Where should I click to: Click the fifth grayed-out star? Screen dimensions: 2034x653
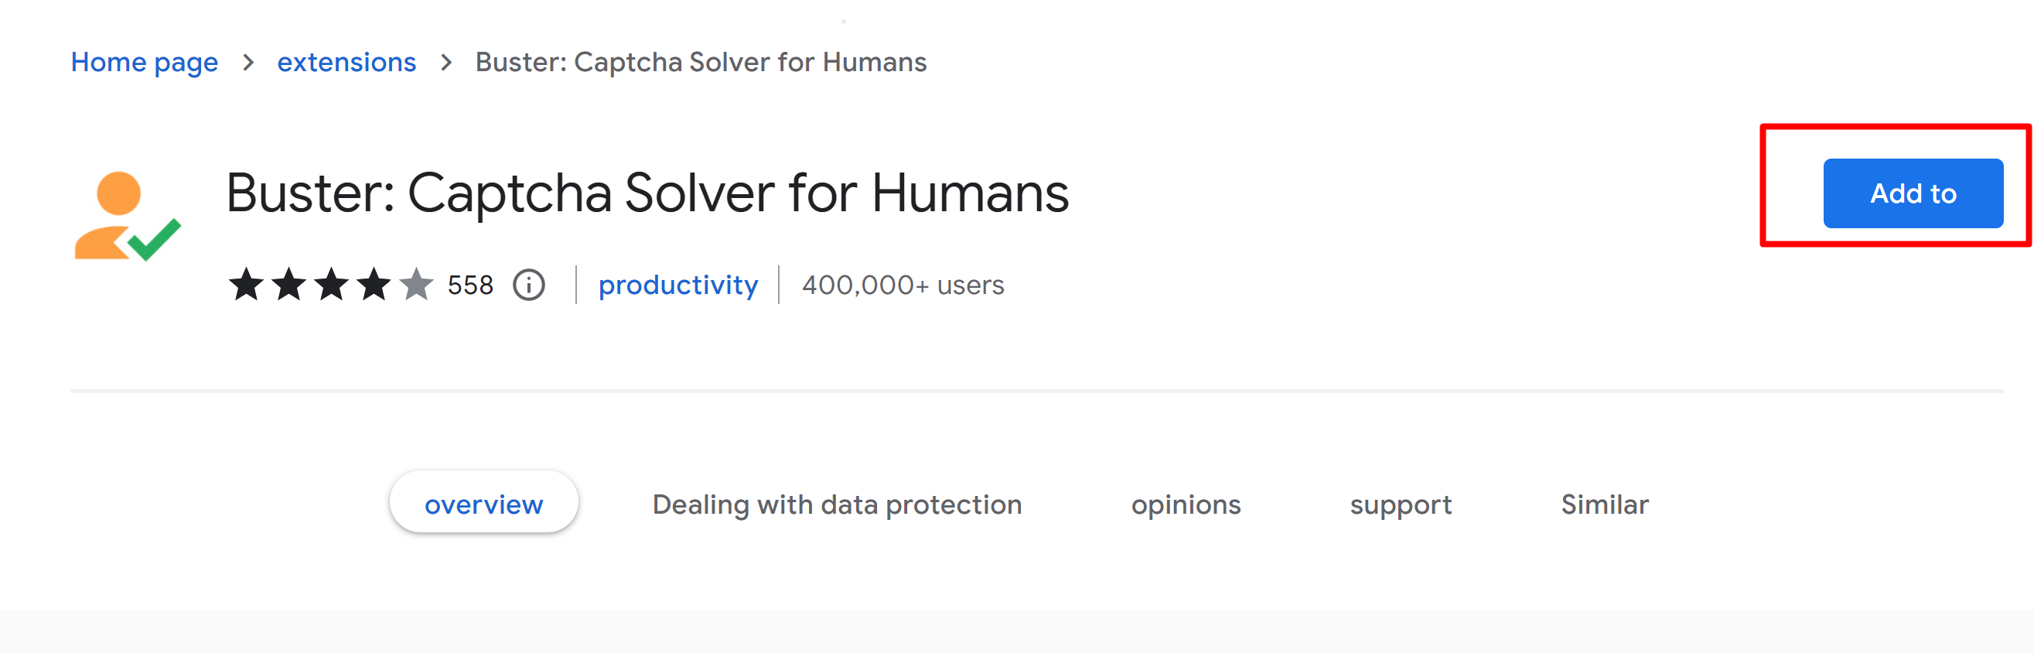[418, 285]
